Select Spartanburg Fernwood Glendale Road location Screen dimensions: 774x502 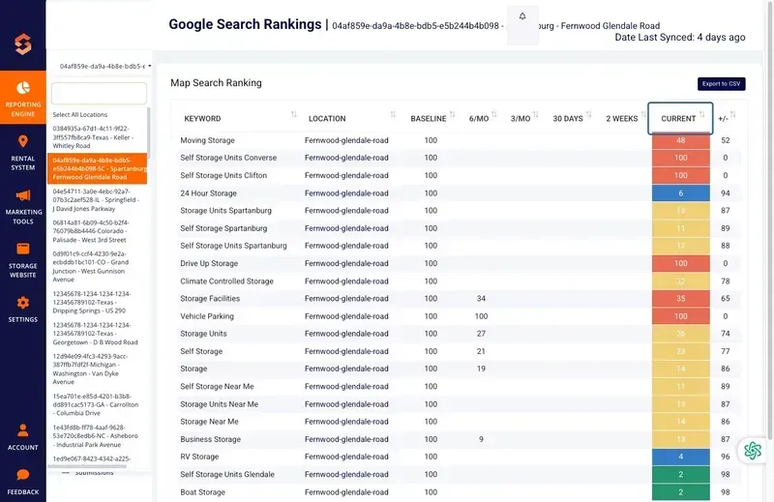coord(98,168)
